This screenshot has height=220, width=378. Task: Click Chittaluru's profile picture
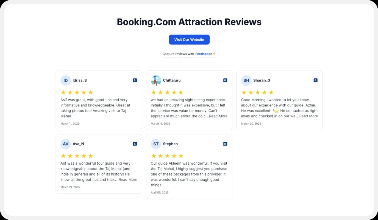(156, 80)
